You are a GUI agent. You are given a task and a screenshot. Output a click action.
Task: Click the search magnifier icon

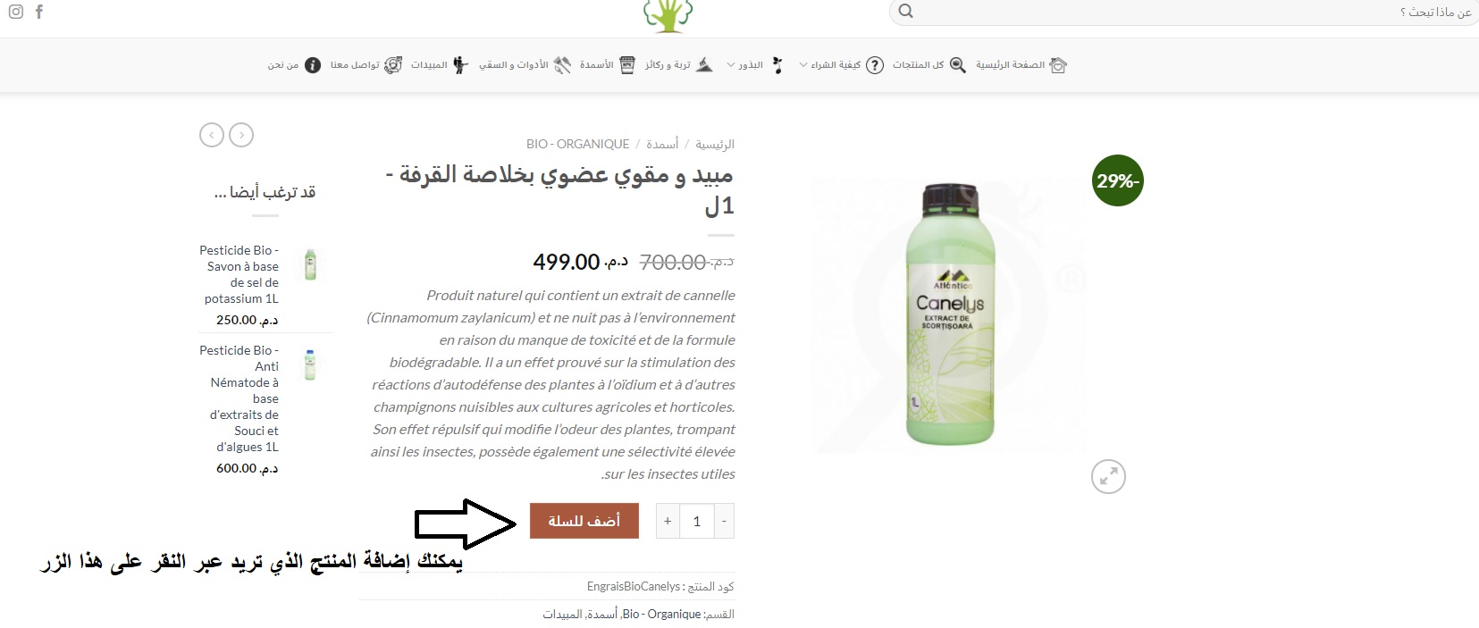[905, 12]
